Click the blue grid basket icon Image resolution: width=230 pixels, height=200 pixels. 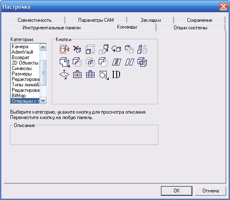click(90, 74)
